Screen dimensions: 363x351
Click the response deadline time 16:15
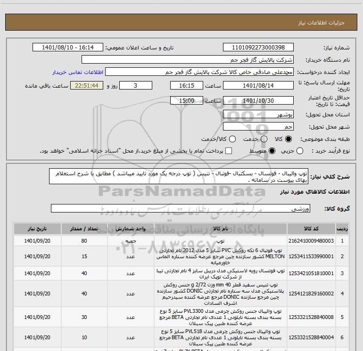tap(187, 85)
